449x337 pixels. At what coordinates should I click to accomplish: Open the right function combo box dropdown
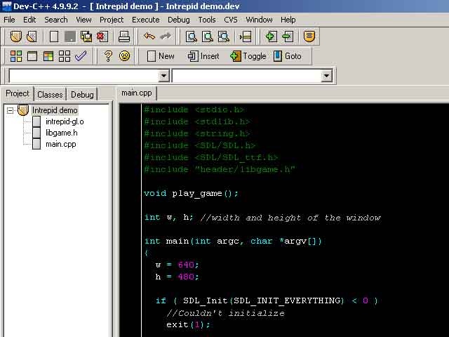click(x=326, y=76)
